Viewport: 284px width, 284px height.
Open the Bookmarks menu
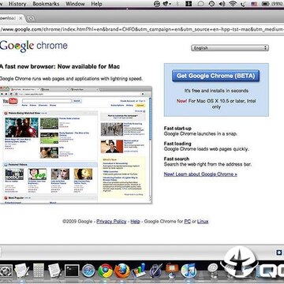coord(46,4)
